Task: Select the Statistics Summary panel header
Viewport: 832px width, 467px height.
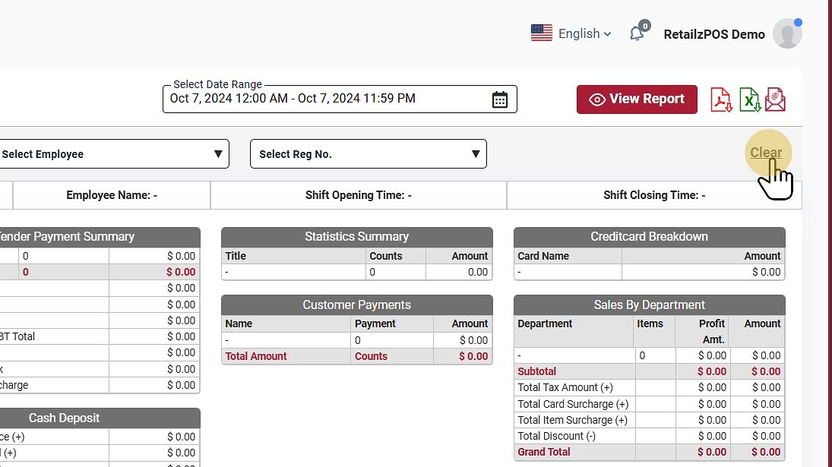Action: coord(356,237)
